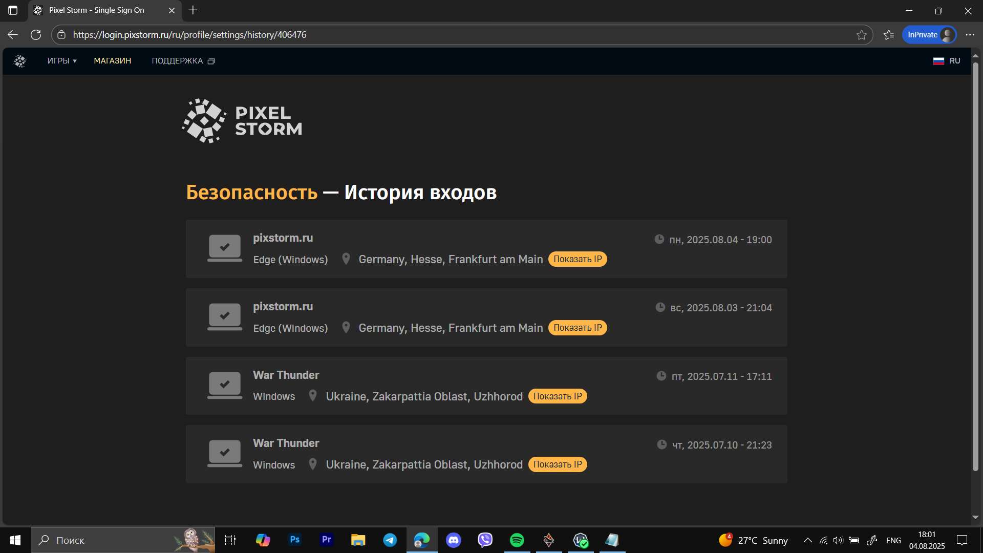Select War Thunder title dated 2025.07.11
The image size is (983, 553).
(x=286, y=375)
